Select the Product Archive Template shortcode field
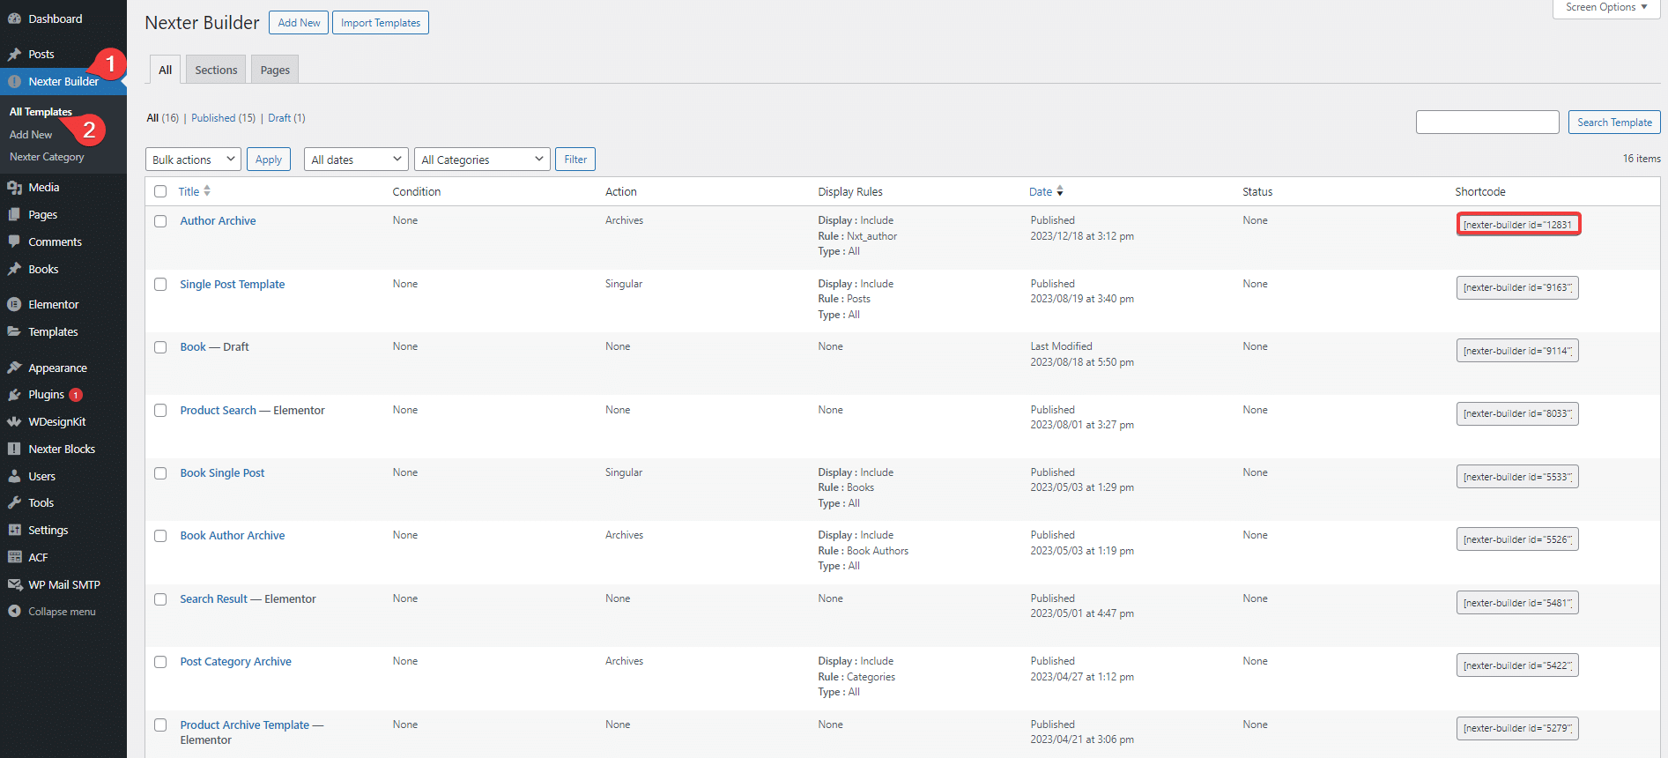This screenshot has width=1668, height=758. (1517, 728)
